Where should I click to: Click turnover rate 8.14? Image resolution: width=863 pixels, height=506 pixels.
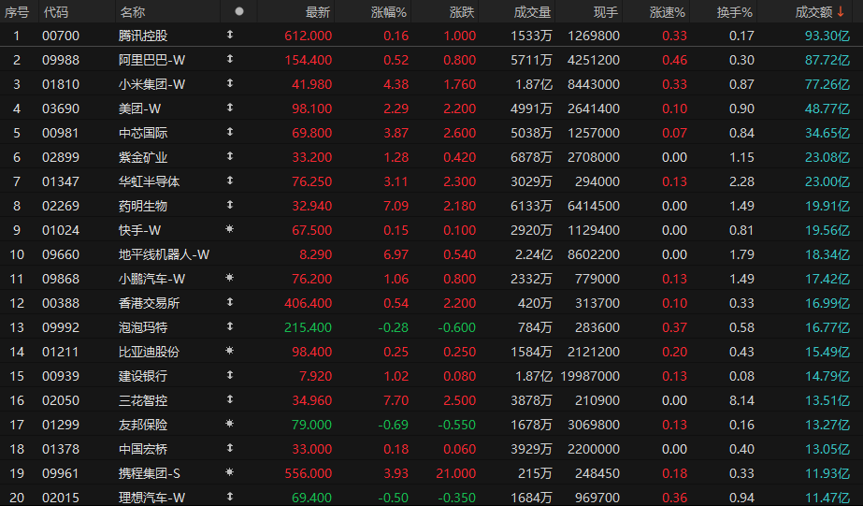[x=741, y=400]
